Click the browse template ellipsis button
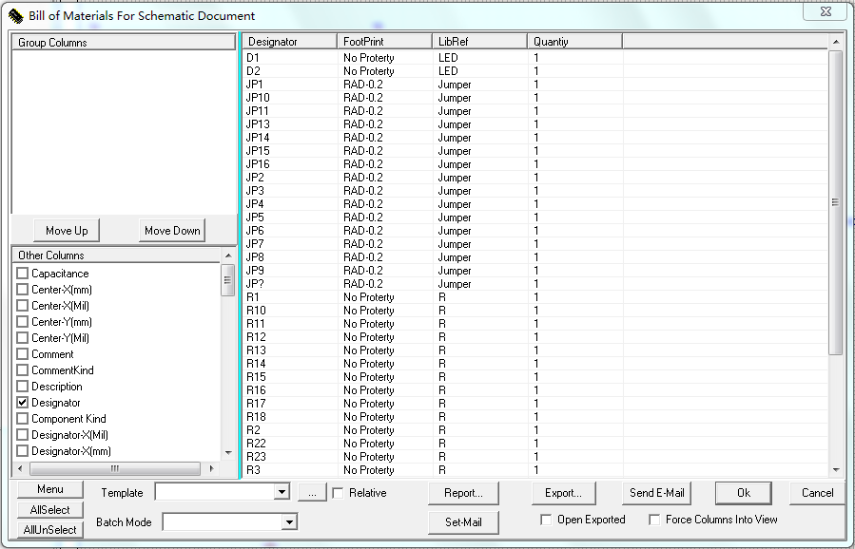 click(x=312, y=492)
